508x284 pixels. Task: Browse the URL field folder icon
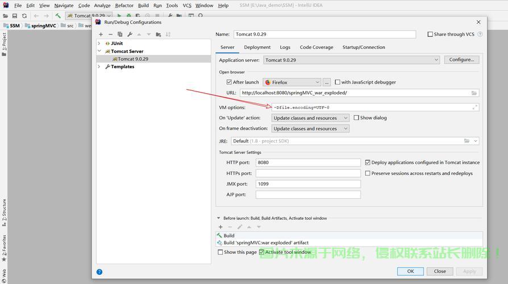[x=474, y=93]
